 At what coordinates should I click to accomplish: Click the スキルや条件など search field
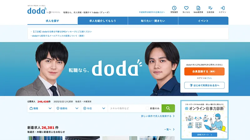[x=127, y=108]
